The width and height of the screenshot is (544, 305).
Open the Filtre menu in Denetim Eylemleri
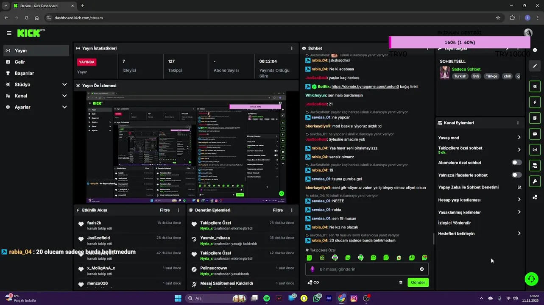[x=278, y=210]
